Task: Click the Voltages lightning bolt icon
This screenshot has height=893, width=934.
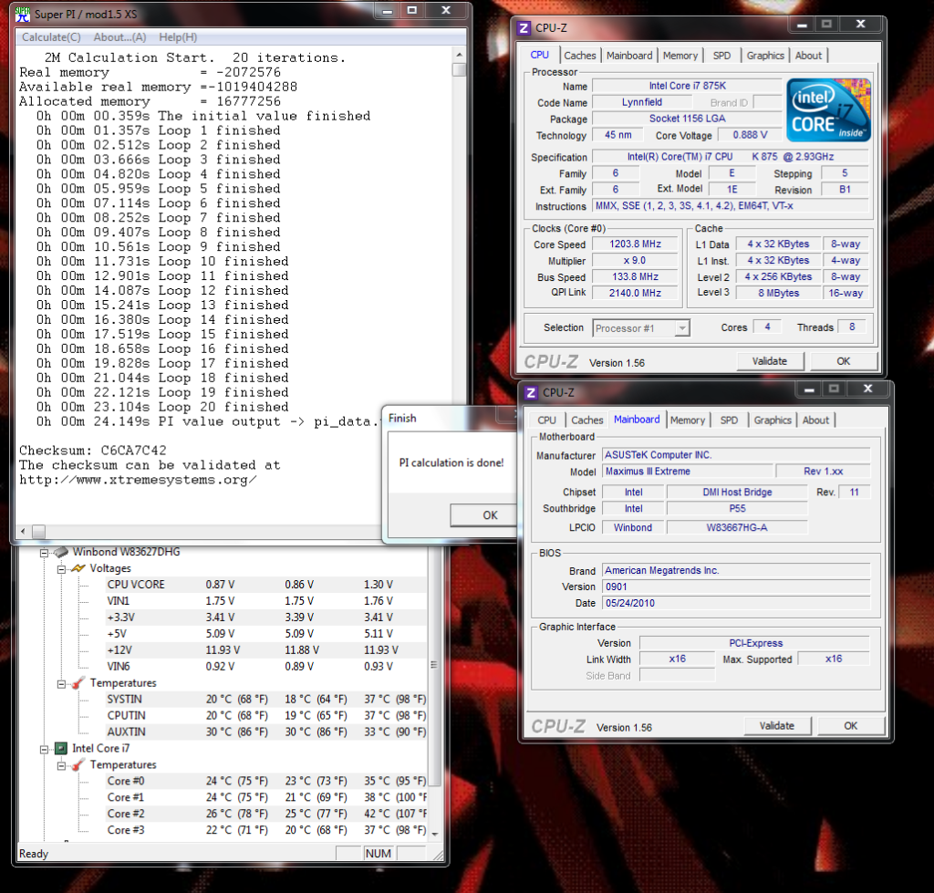Action: 78,568
